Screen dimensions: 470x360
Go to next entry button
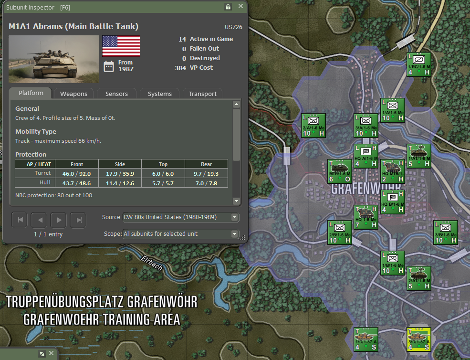click(x=59, y=220)
